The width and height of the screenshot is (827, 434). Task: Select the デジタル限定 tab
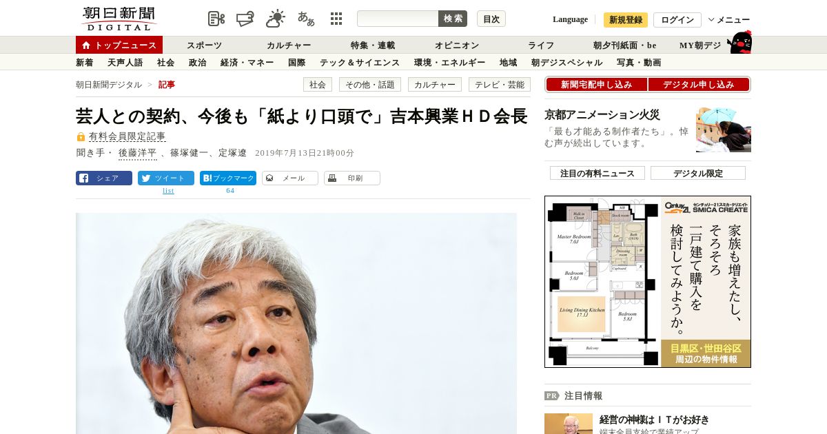(698, 173)
